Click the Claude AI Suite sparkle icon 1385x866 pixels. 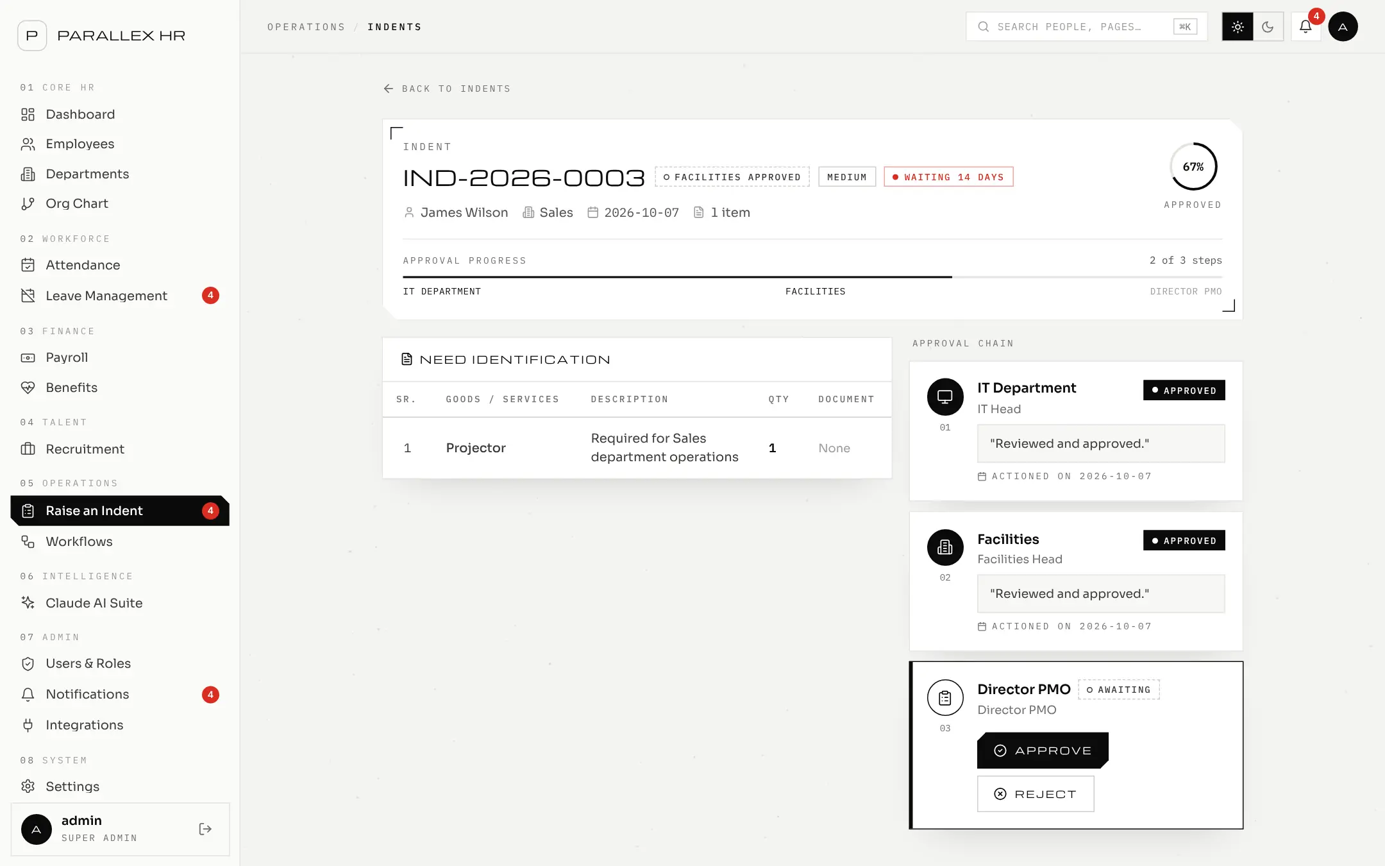pos(28,603)
